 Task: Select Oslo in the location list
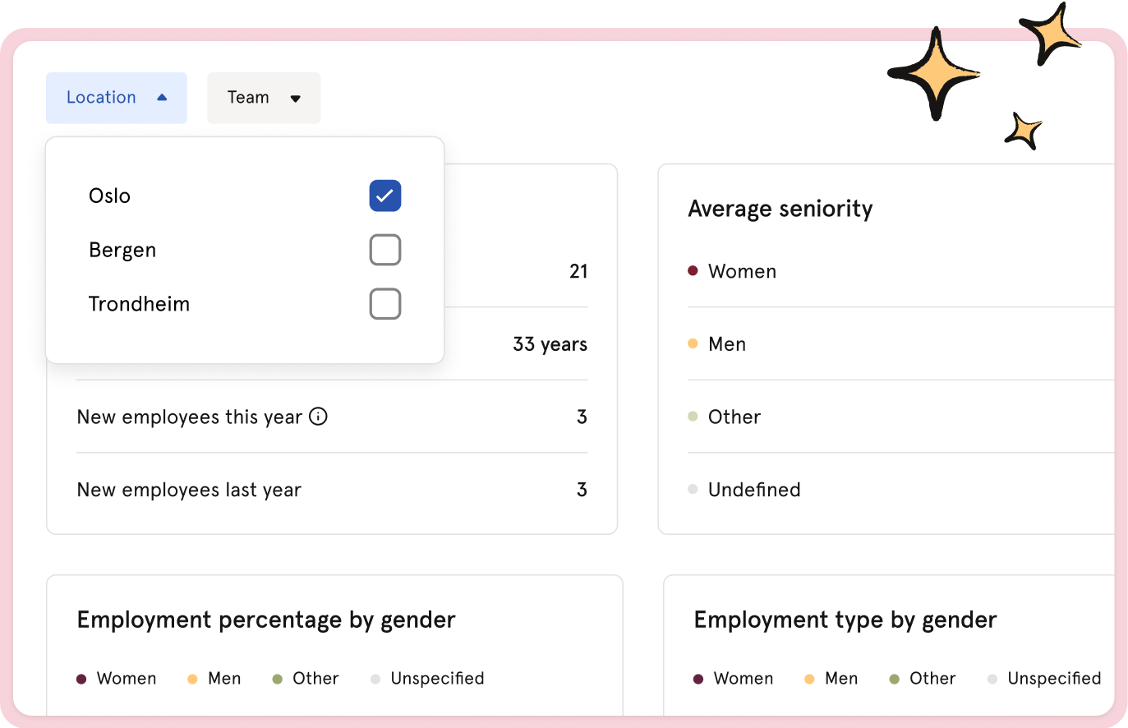click(x=110, y=196)
